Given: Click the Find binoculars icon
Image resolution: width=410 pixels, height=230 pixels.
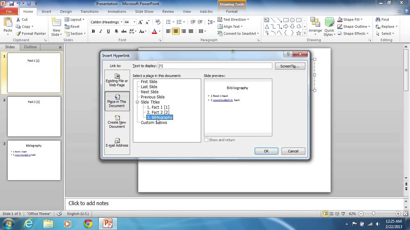Looking at the screenshot, I should point(378,19).
